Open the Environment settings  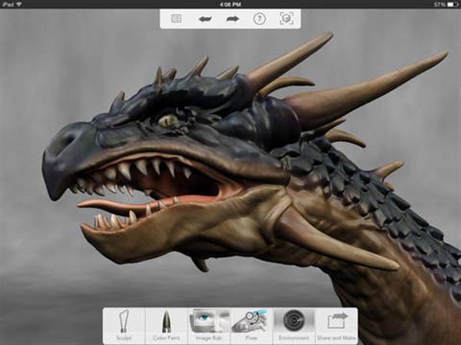pos(294,326)
